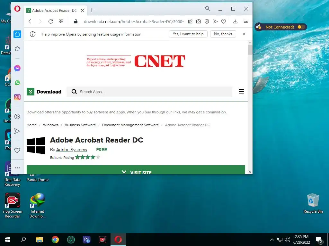This screenshot has width=329, height=246.
Task: Click Yes, I want to help button
Action: 188,34
